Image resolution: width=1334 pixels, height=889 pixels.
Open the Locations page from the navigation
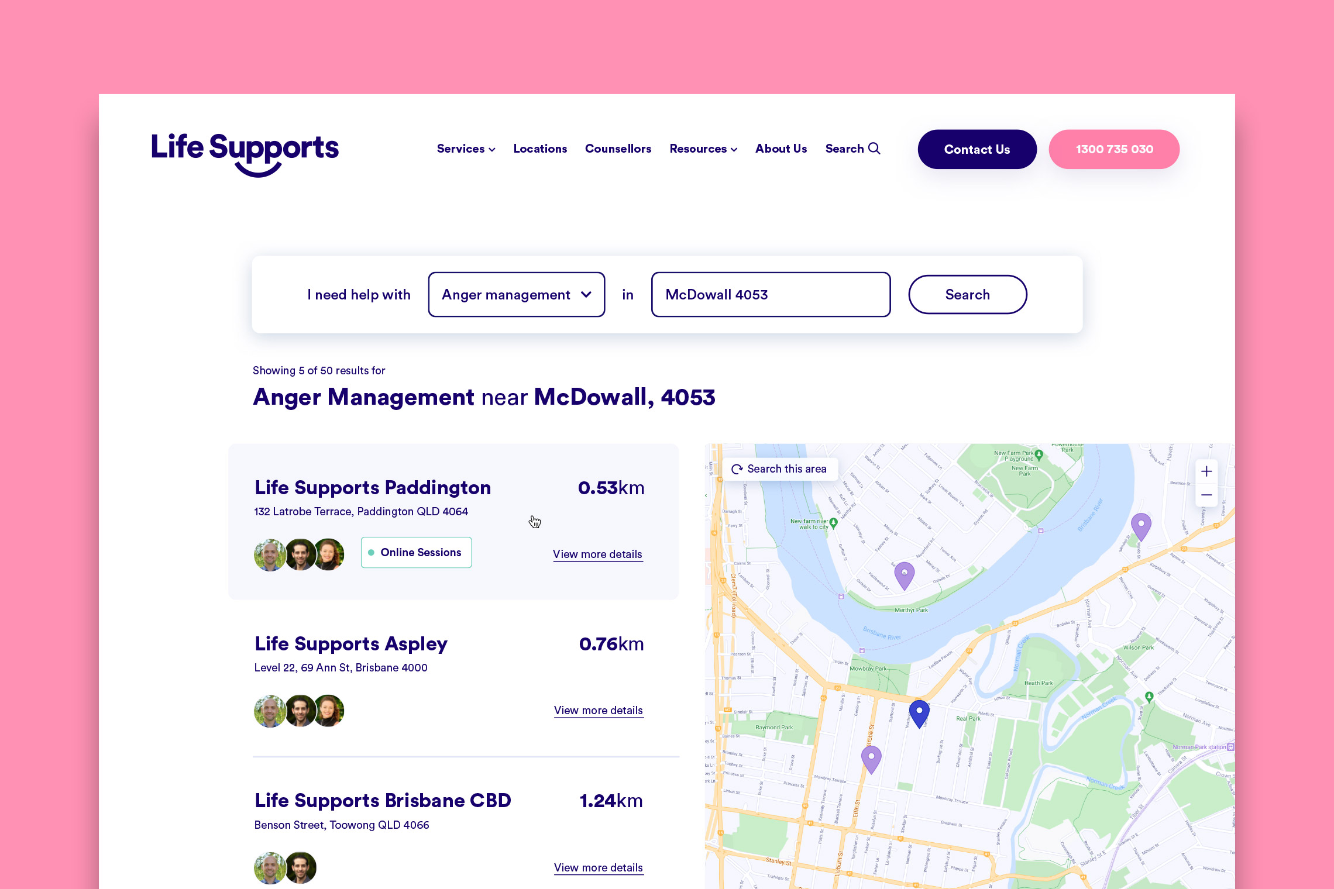tap(539, 149)
